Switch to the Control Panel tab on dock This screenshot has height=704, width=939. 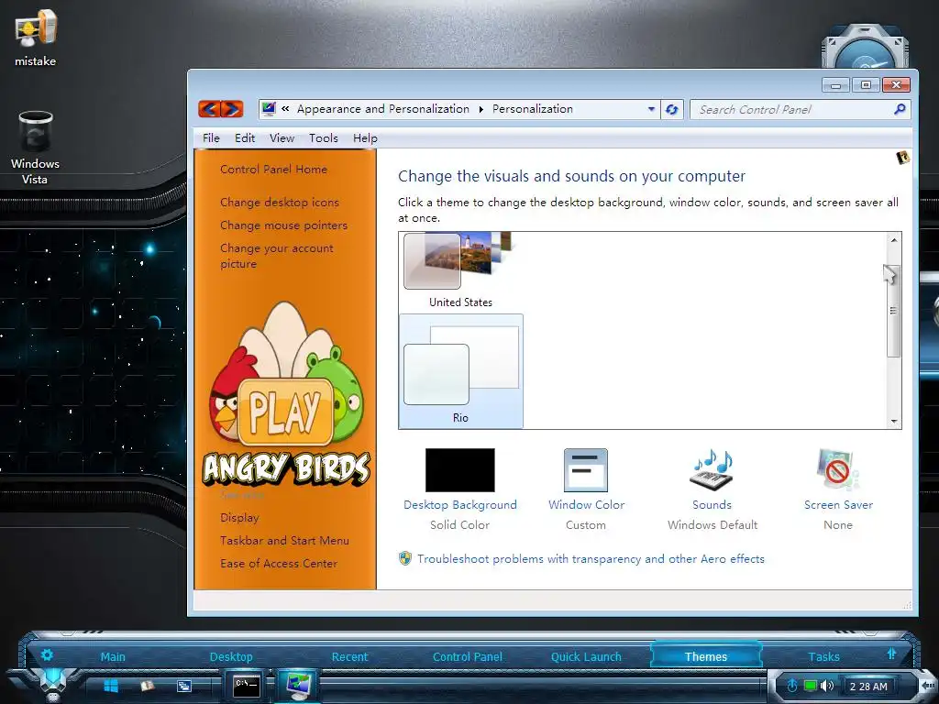(467, 656)
